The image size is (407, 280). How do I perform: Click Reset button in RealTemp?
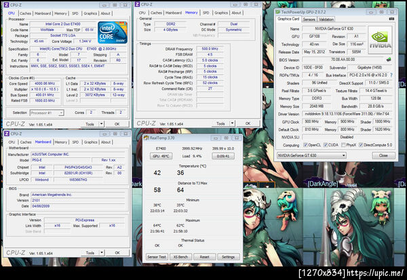pyautogui.click(x=205, y=257)
